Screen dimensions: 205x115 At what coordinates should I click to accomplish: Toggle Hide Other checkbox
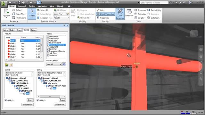tap(48, 53)
